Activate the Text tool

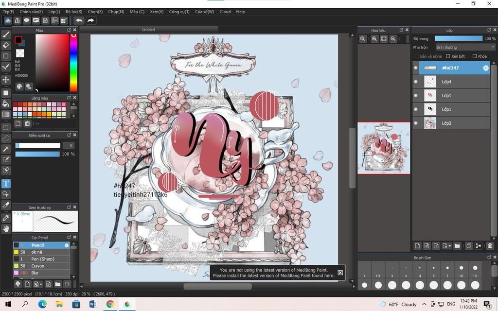tap(6, 183)
